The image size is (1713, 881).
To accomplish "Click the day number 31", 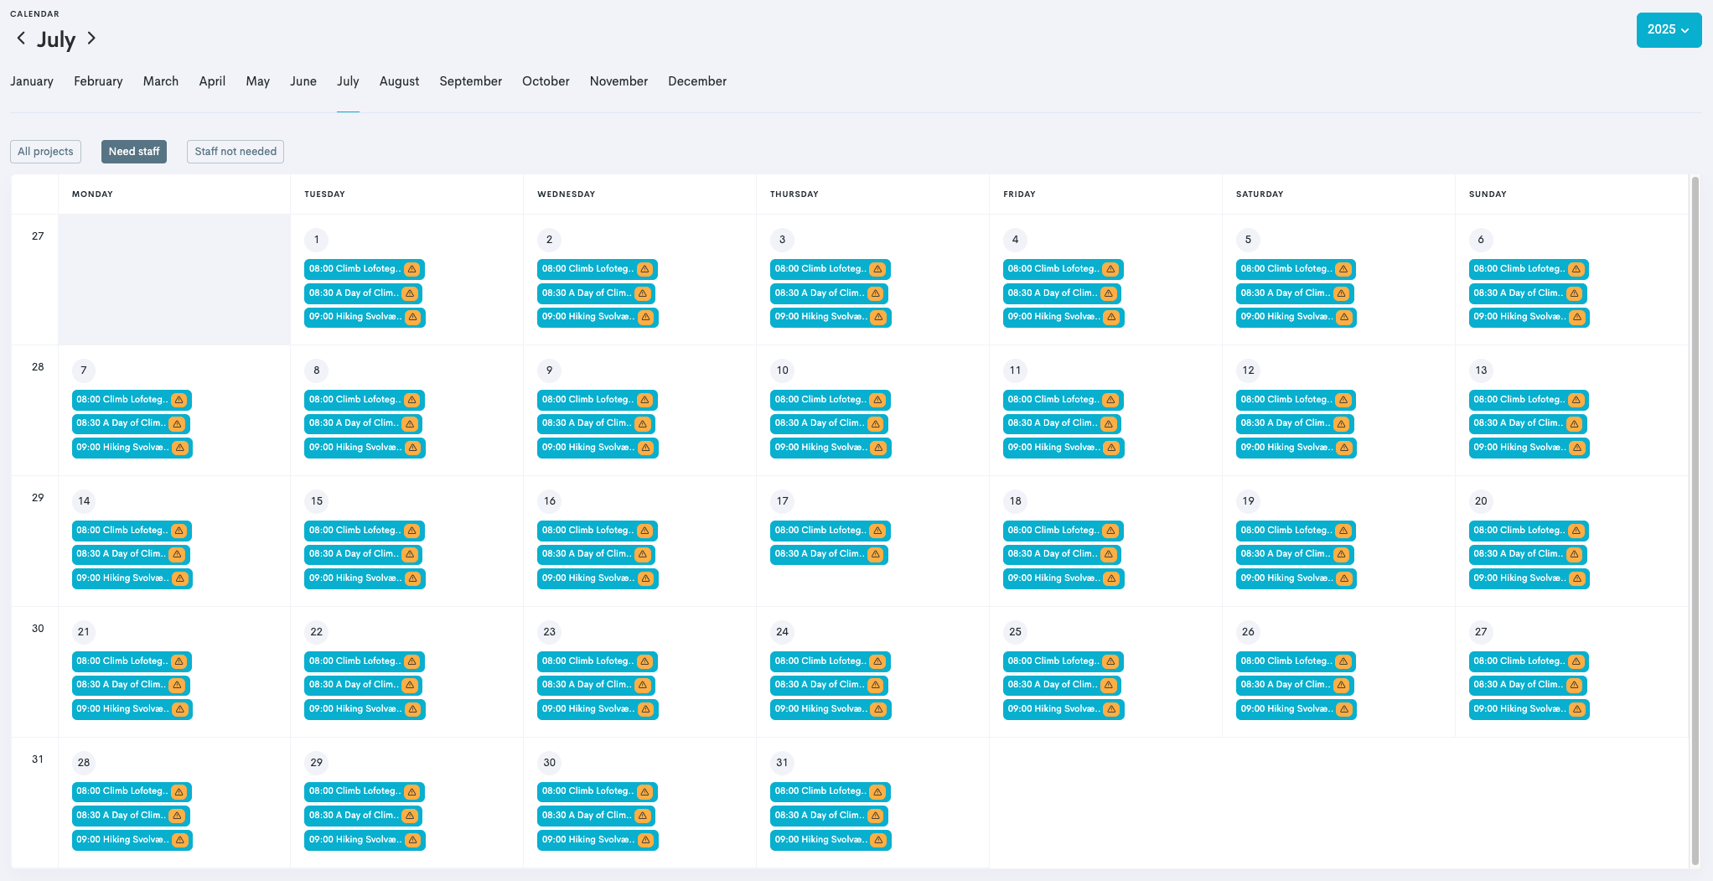I will [782, 763].
